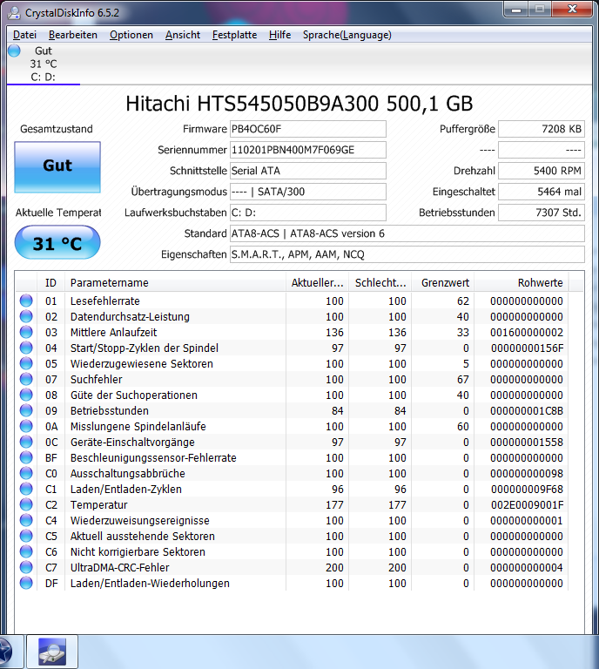Open the Bearbeiten menu

pos(73,35)
